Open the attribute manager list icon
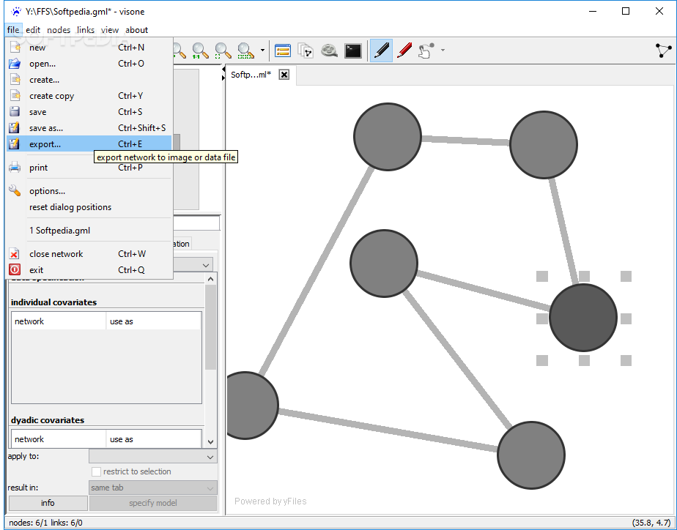The height and width of the screenshot is (530, 677). [x=283, y=51]
